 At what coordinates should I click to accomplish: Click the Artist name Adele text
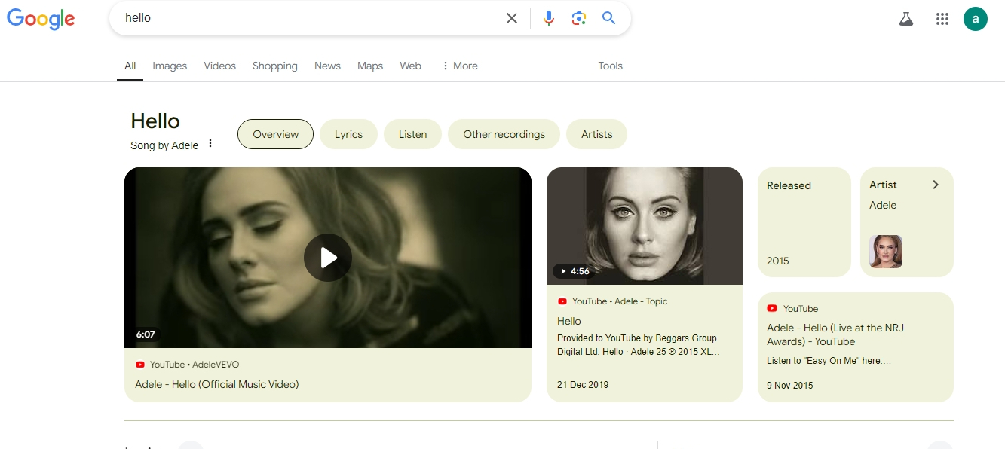(x=883, y=205)
